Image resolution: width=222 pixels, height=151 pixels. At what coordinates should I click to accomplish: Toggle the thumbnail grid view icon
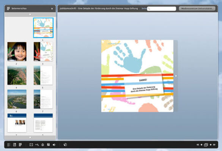point(20,145)
